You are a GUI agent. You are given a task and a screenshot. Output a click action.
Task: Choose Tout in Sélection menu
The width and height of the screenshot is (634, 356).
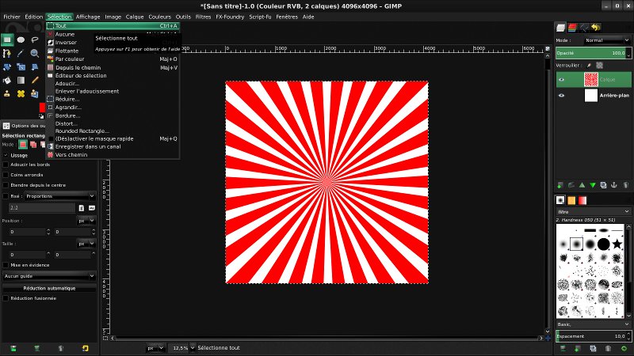113,26
